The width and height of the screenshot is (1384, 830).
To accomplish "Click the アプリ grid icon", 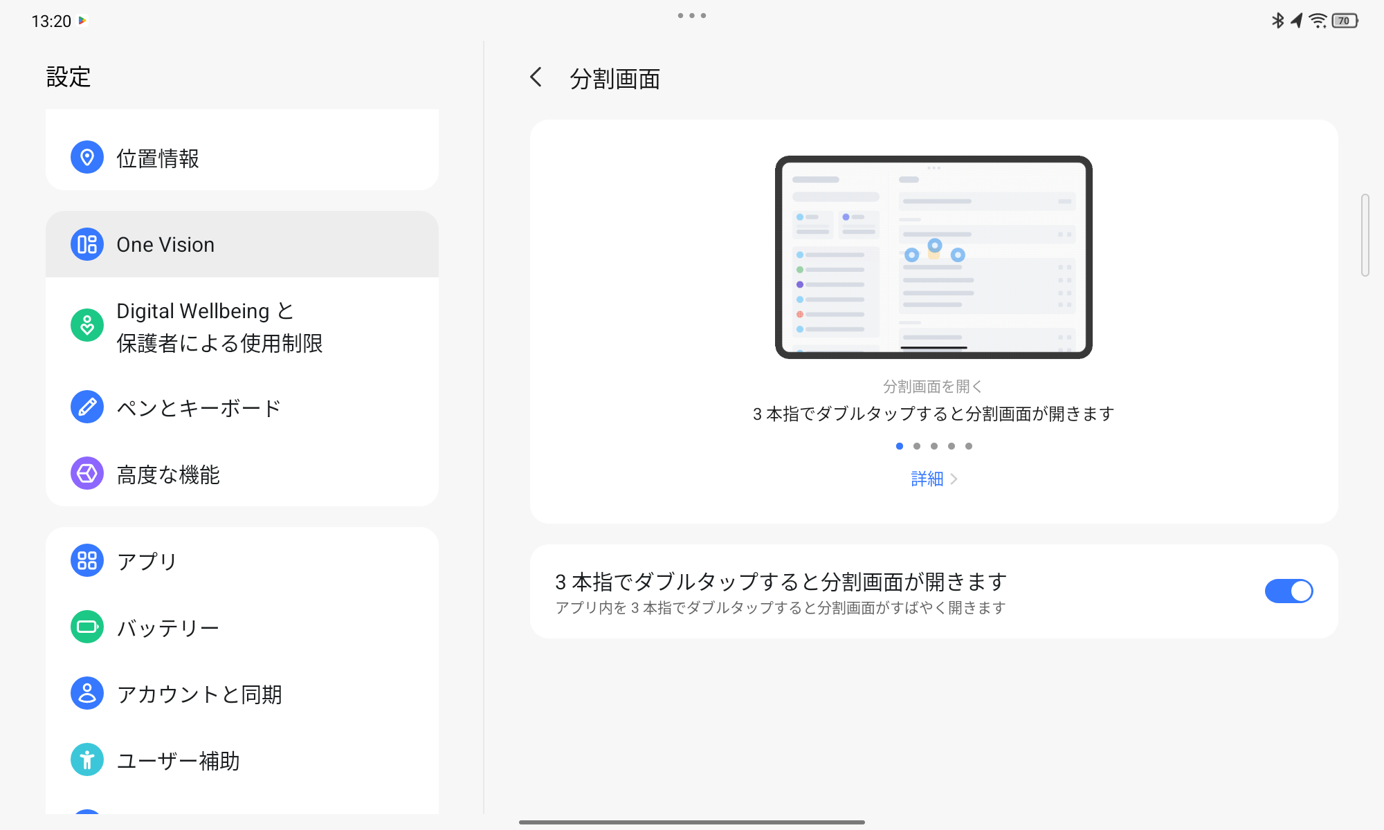I will [87, 561].
